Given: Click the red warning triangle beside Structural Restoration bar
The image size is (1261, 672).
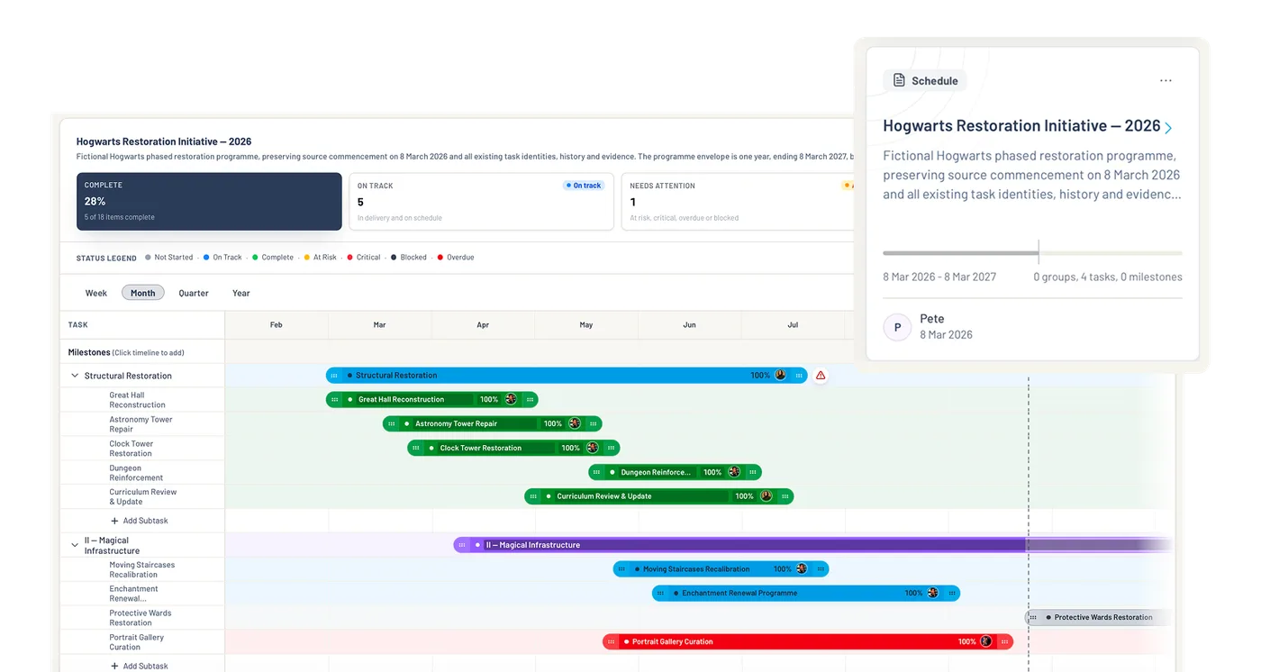Looking at the screenshot, I should click(x=821, y=376).
